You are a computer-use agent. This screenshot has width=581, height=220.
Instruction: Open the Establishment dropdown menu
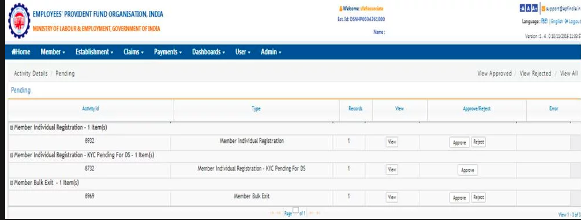[x=95, y=52]
